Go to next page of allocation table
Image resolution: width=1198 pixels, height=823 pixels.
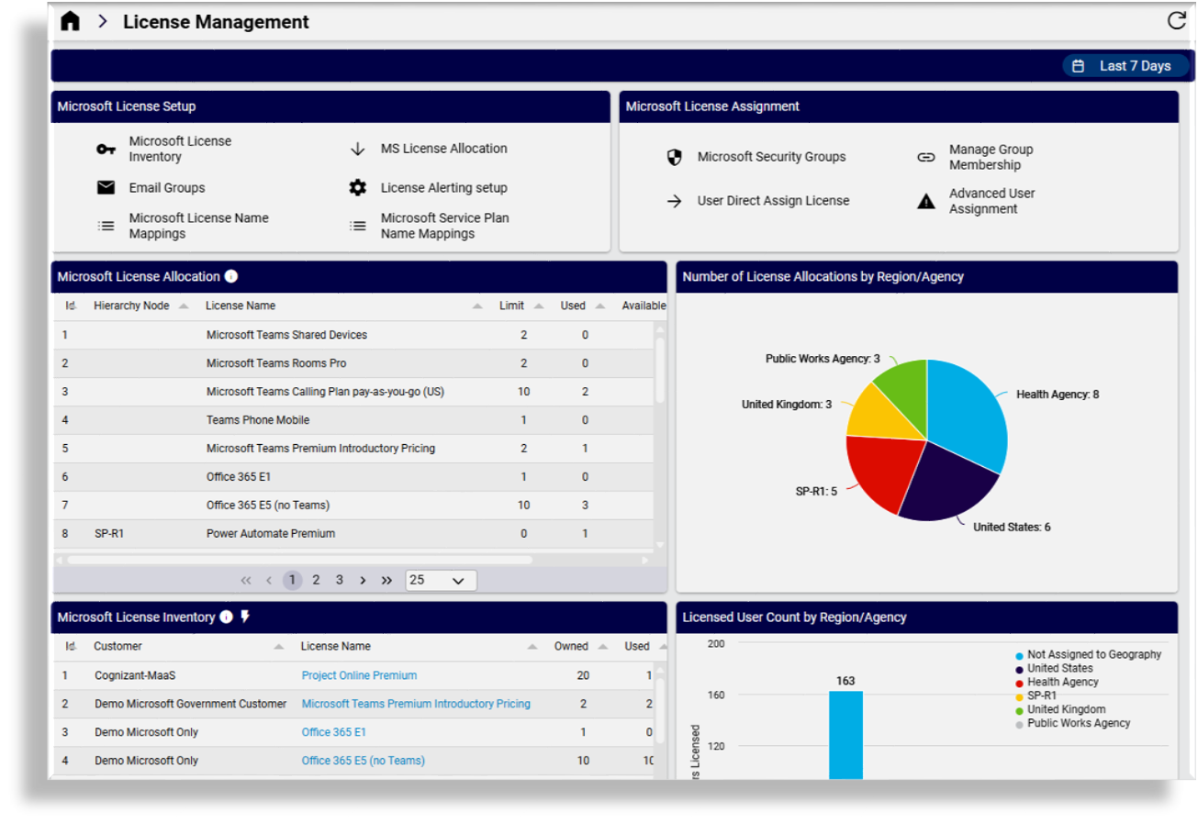pyautogui.click(x=363, y=580)
